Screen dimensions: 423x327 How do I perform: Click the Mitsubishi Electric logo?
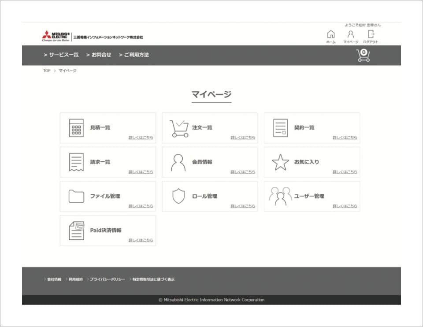(x=55, y=36)
